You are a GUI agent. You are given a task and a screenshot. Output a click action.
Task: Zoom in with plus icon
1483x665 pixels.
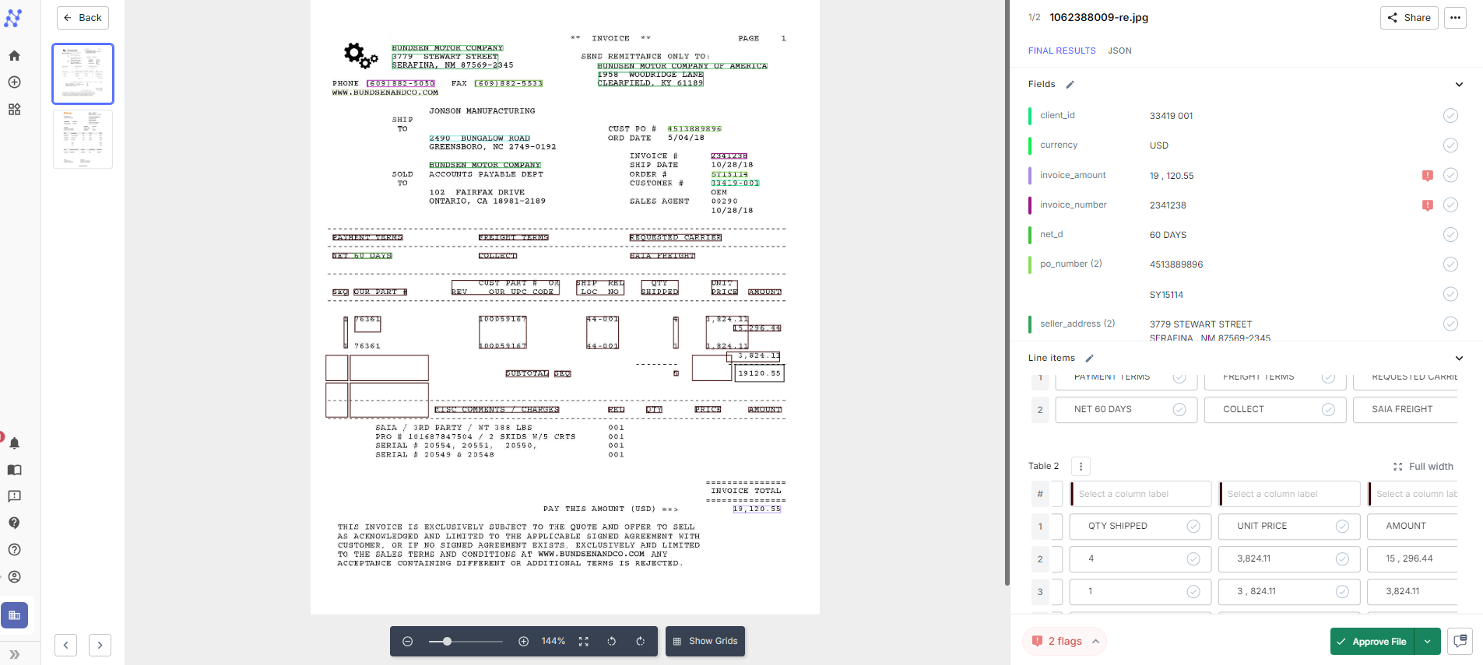click(524, 642)
